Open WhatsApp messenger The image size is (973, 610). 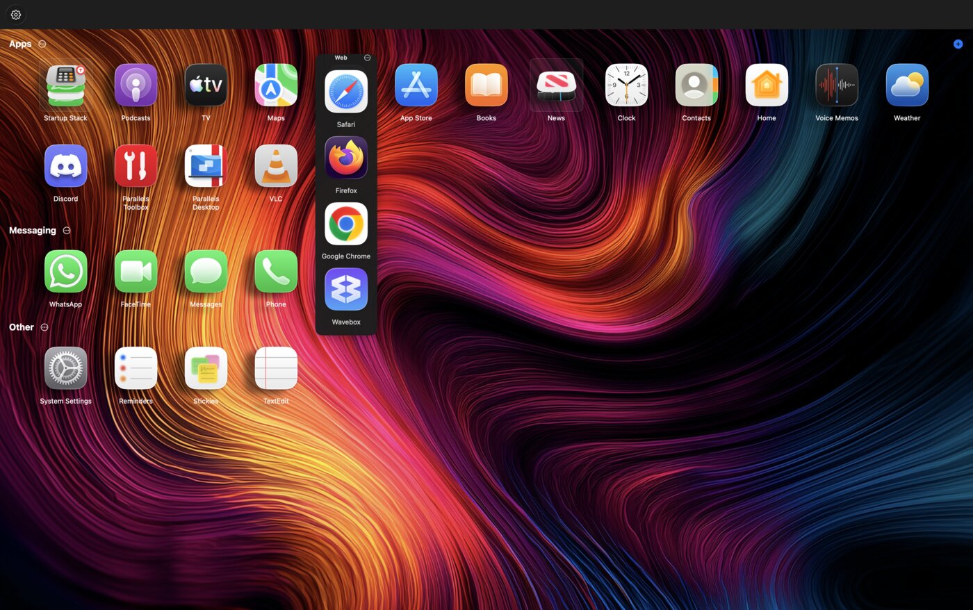point(65,272)
